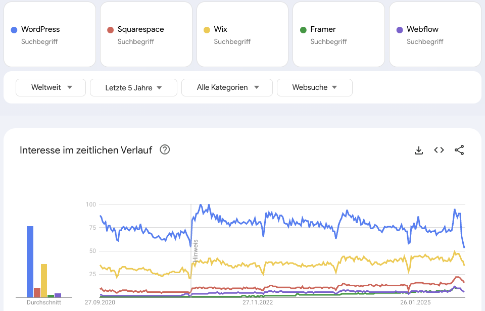
Task: Change the Websuche search type
Action: click(314, 87)
